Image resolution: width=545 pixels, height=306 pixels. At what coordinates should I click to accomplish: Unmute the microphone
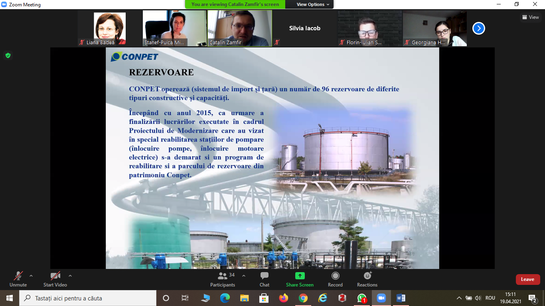pos(18,279)
